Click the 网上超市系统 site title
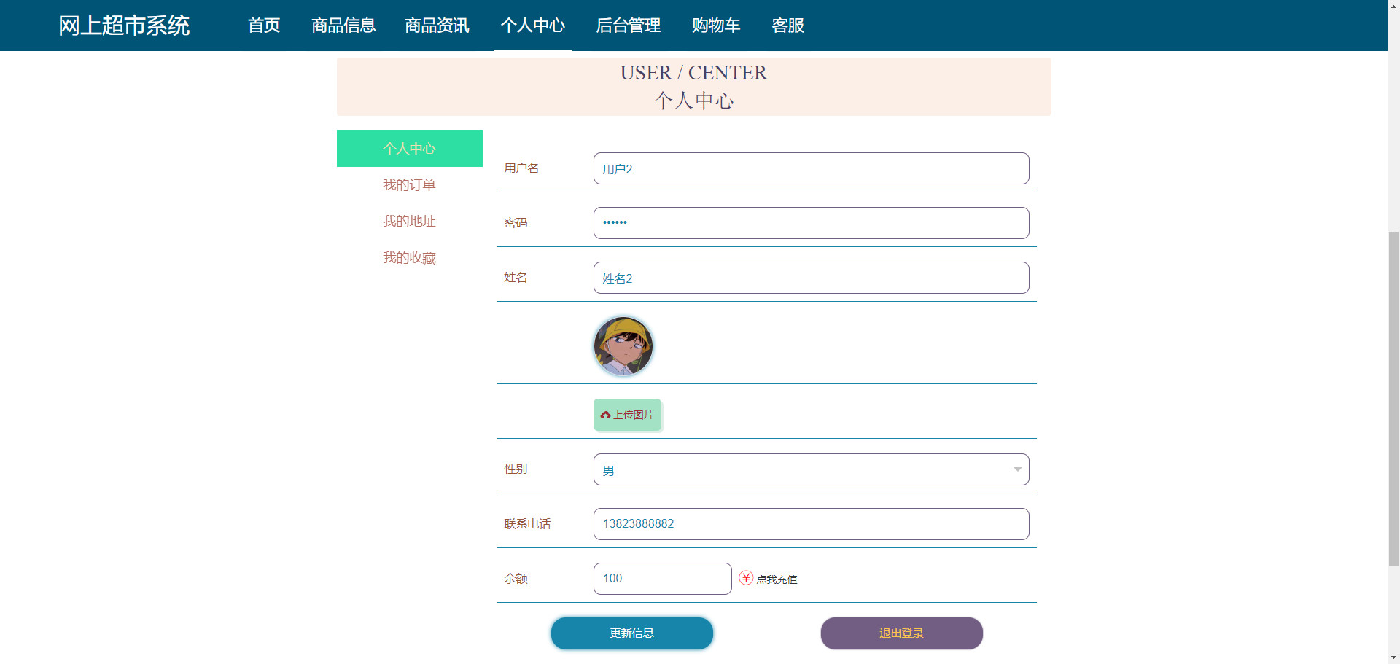This screenshot has height=664, width=1400. click(124, 26)
